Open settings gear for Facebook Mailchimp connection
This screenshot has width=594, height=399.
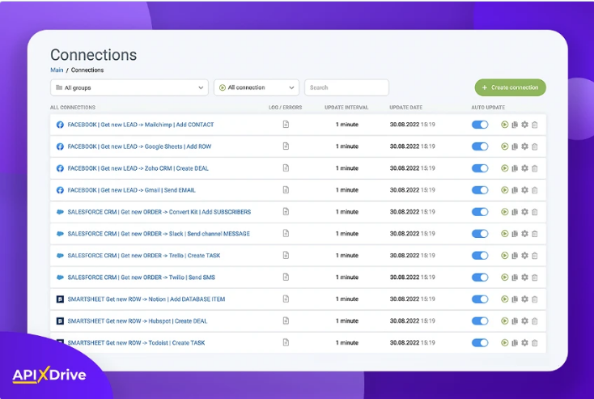coord(524,125)
